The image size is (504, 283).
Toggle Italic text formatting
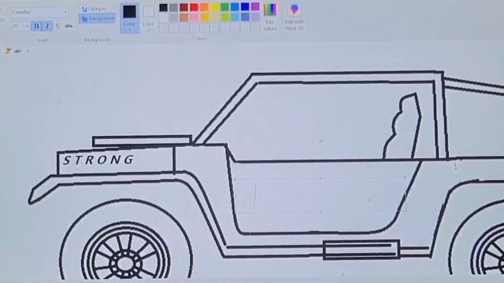pyautogui.click(x=47, y=26)
